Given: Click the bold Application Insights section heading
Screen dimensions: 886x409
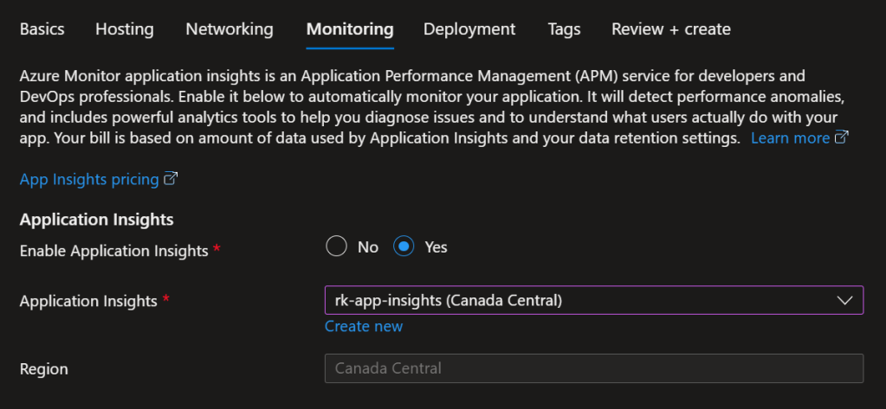Looking at the screenshot, I should click(x=96, y=220).
